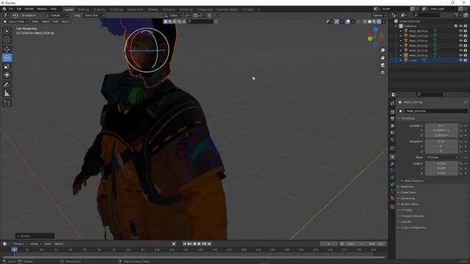
Task: Disable render for the selected object
Action: 466,60
